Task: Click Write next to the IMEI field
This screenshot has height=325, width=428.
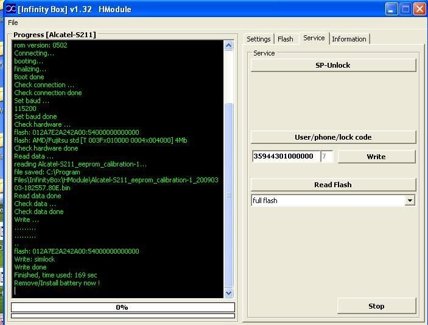Action: click(x=376, y=157)
